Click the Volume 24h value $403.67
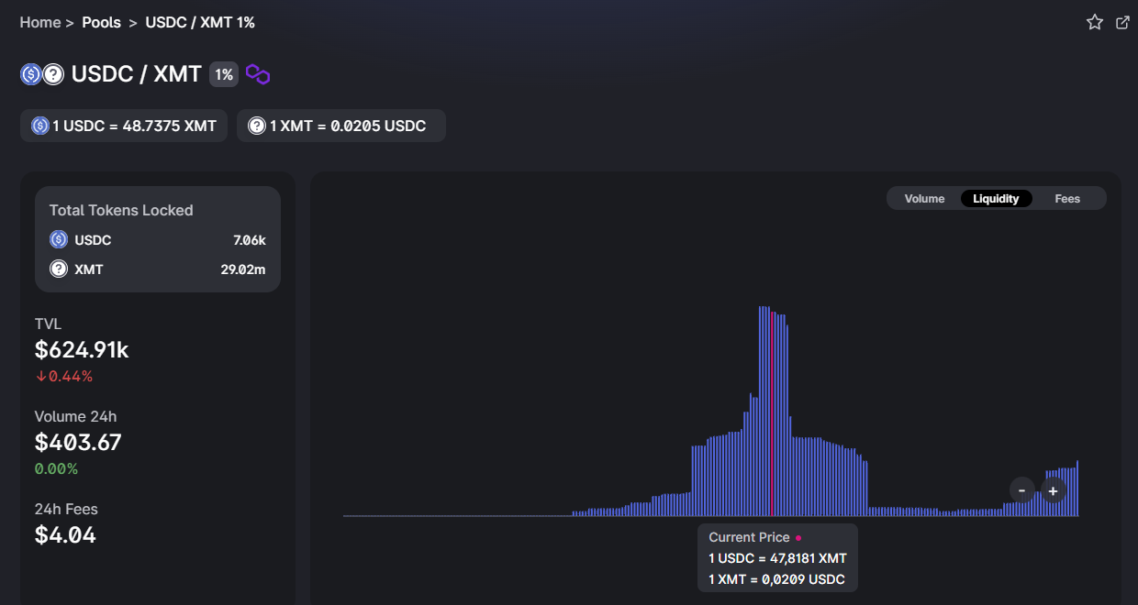The height and width of the screenshot is (605, 1138). click(x=78, y=442)
